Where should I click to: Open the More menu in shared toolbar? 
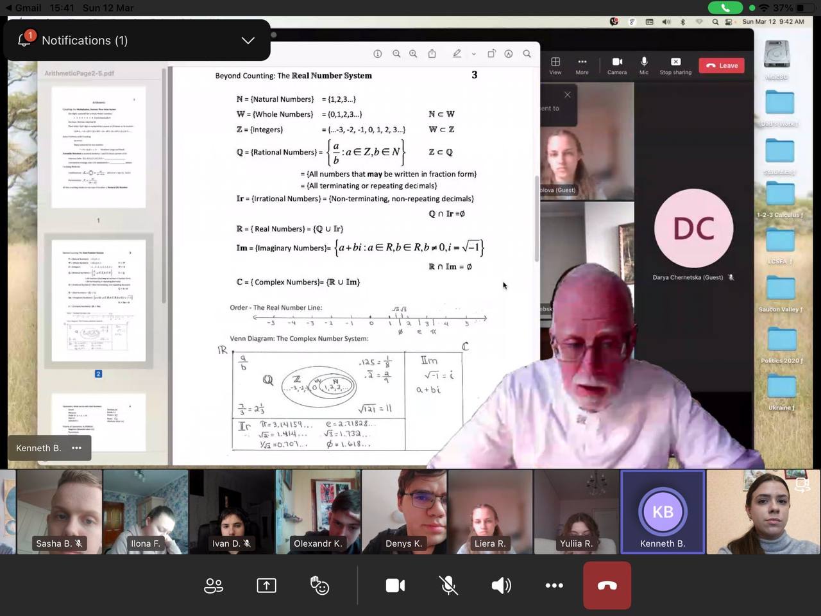[x=582, y=65]
